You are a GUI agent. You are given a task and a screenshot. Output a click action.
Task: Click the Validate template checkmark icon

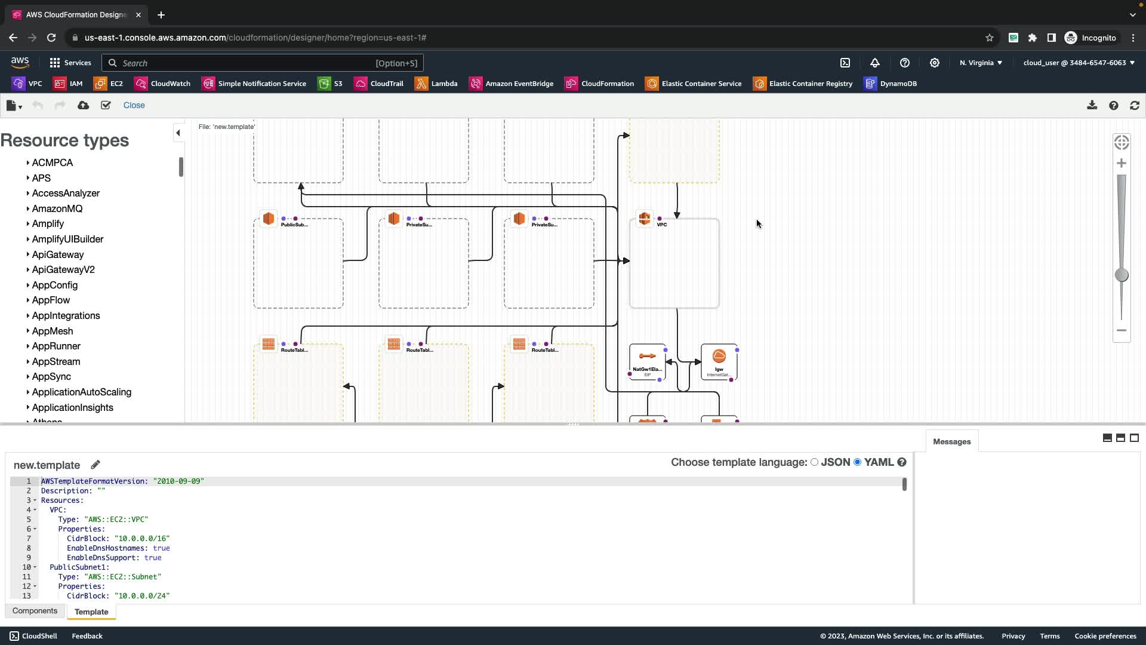pos(106,105)
